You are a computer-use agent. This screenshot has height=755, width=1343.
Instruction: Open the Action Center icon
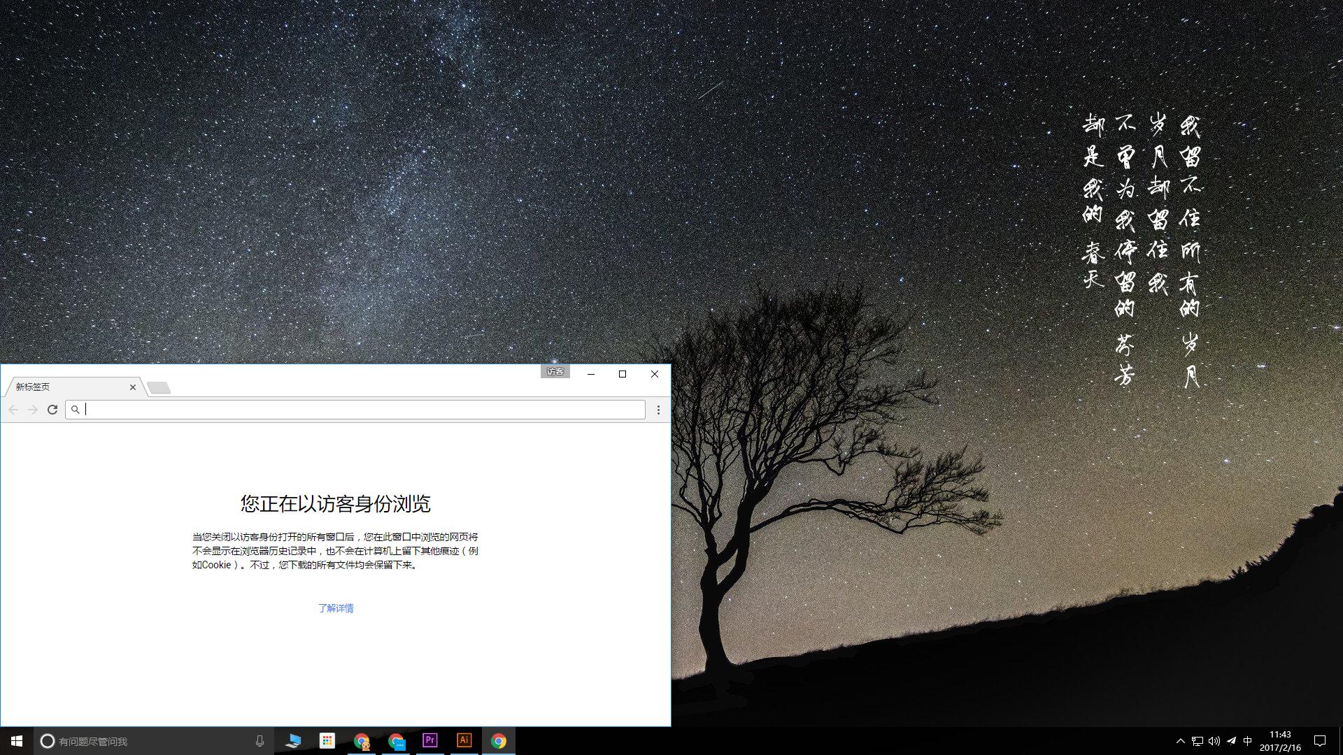coord(1318,740)
